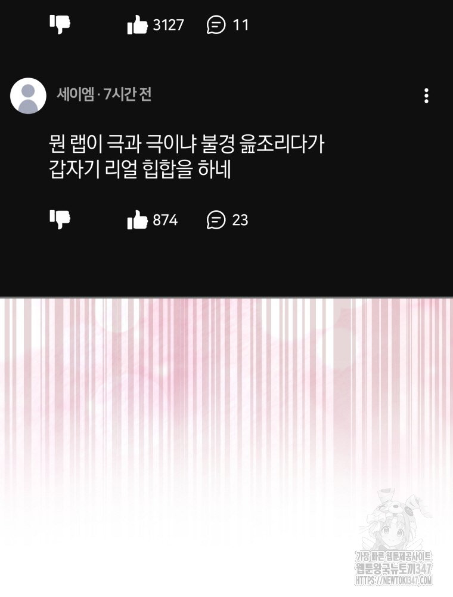The width and height of the screenshot is (453, 597).
Task: Like the comment with 3127 likes
Action: coord(137,24)
